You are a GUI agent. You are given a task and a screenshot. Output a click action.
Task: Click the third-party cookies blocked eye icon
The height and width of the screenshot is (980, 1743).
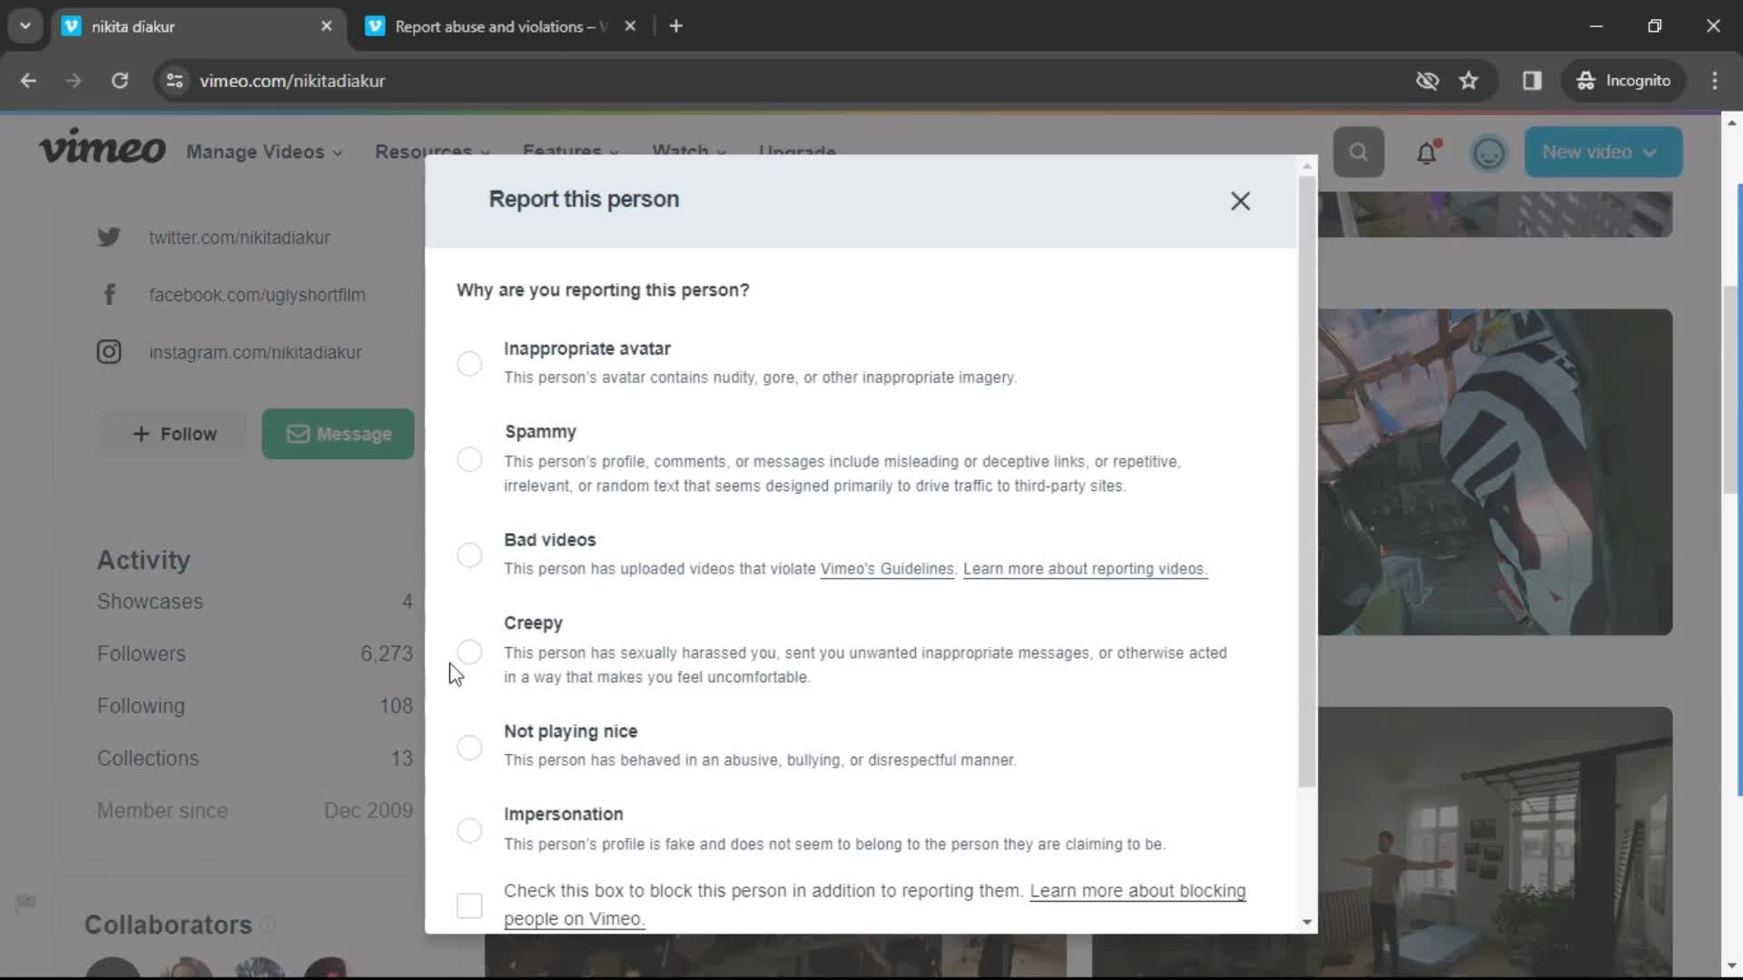1427,81
